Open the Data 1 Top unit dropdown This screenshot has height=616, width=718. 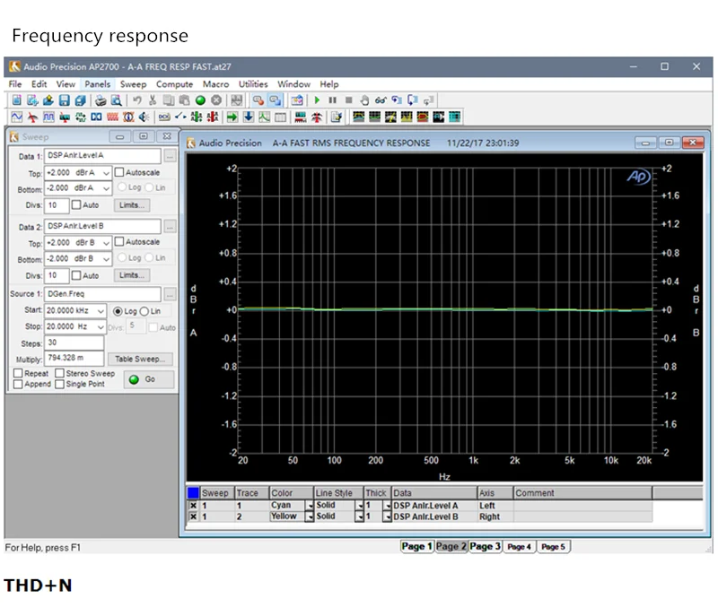click(106, 172)
